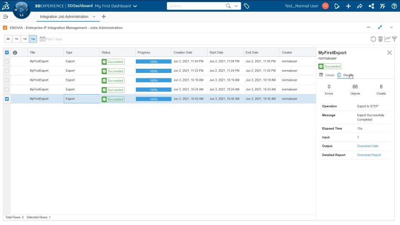Click the Download Data link
Image resolution: width=400 pixels, height=225 pixels.
[x=367, y=146]
